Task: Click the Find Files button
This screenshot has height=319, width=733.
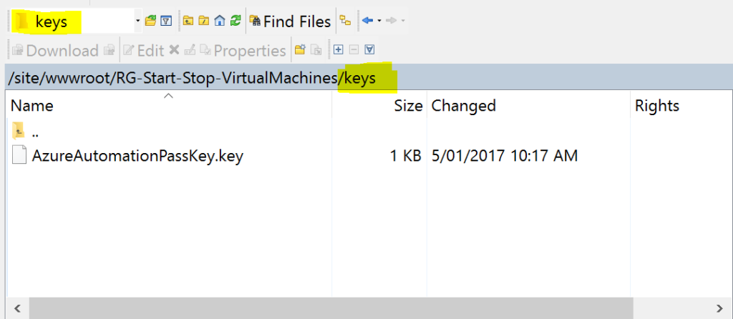Action: [x=290, y=21]
